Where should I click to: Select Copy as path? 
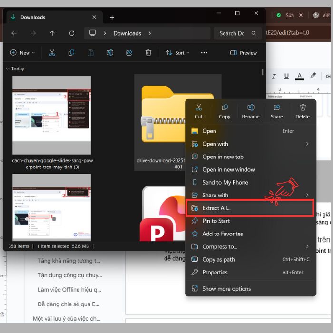[251, 259]
